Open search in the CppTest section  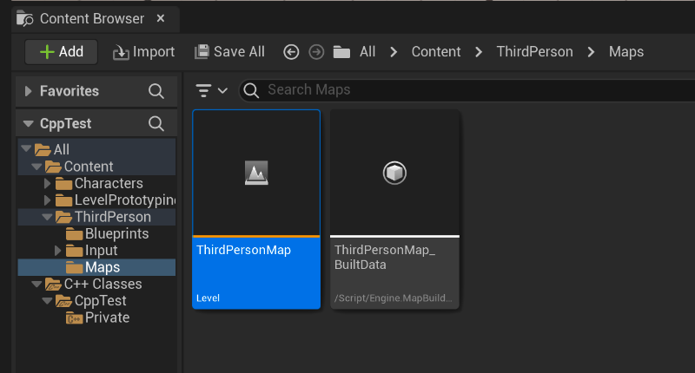(x=156, y=124)
